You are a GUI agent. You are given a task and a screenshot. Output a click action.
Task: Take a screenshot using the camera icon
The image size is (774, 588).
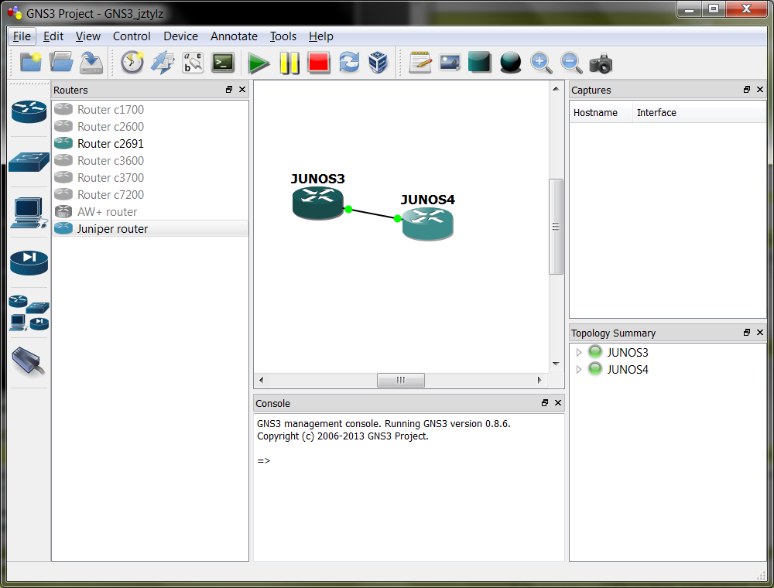tap(601, 63)
